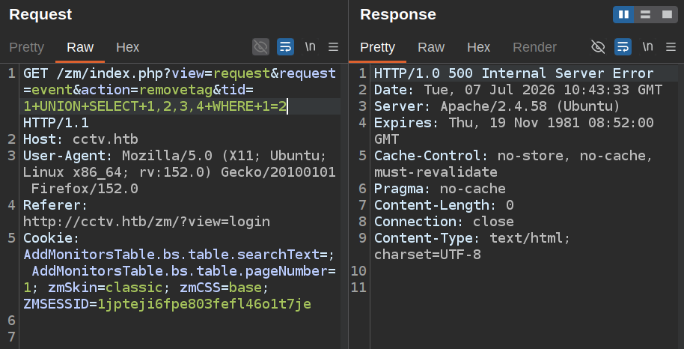Toggle line wrap in Response panel
Image resolution: width=684 pixels, height=349 pixels.
623,46
